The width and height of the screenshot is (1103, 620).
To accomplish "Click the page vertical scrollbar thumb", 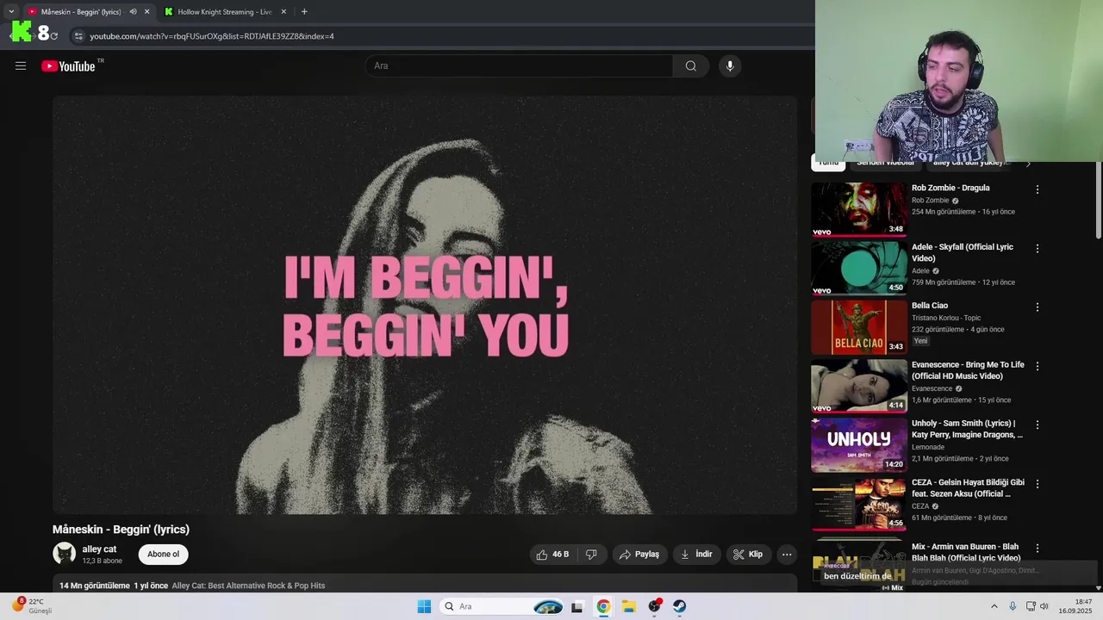I will [1098, 200].
